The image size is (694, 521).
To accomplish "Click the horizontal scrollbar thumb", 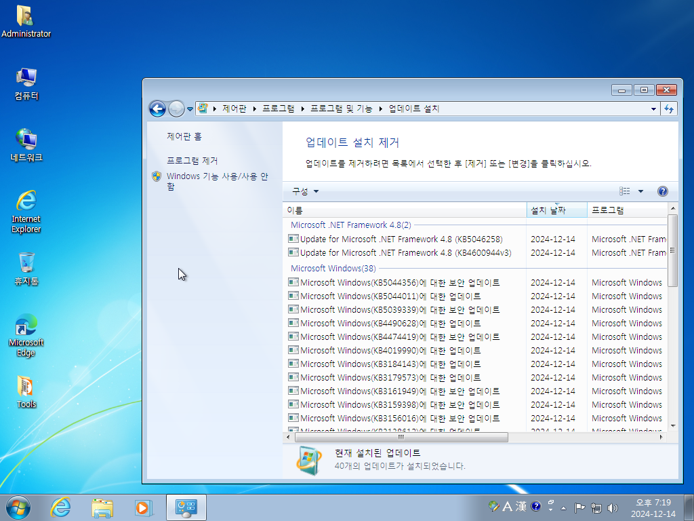I will click(401, 438).
